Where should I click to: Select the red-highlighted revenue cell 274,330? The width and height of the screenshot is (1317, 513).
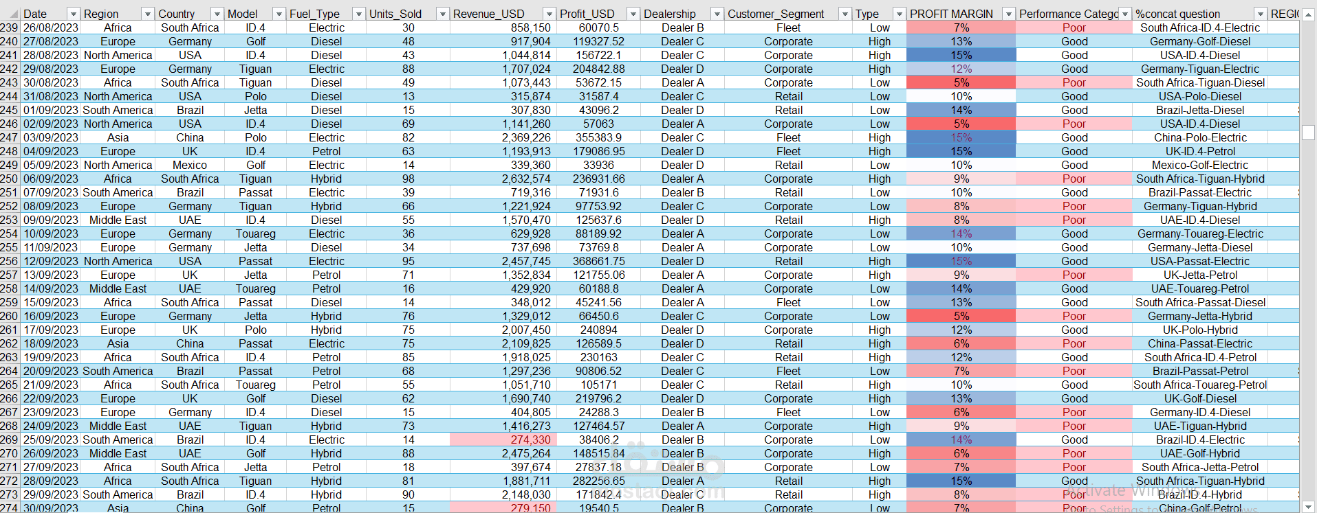pyautogui.click(x=503, y=440)
